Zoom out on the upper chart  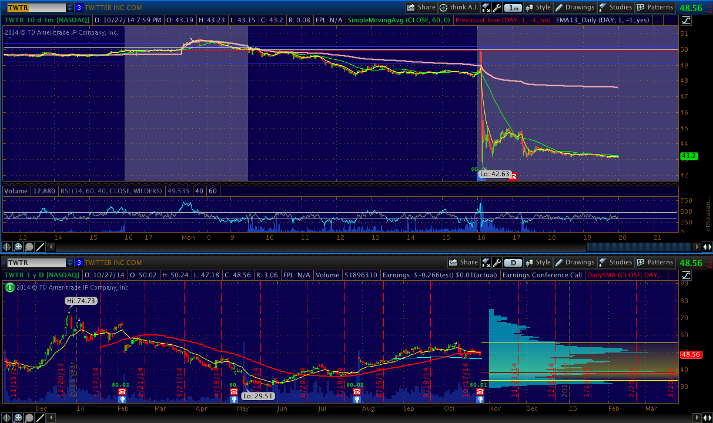29,247
